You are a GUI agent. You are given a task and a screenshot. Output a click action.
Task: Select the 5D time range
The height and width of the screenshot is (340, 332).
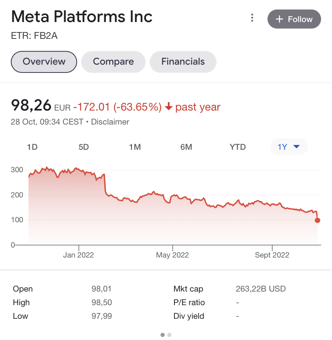pyautogui.click(x=84, y=147)
